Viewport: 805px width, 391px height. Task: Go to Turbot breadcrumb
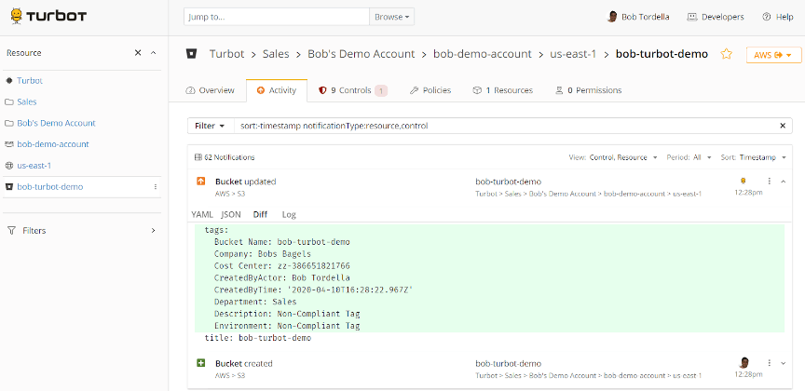click(227, 54)
